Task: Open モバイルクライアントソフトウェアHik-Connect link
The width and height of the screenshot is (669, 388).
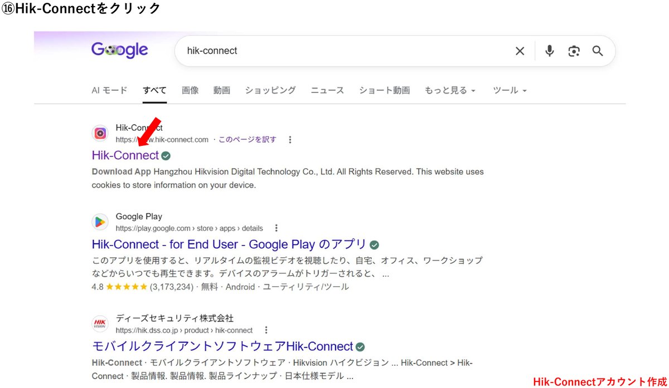Action: coord(222,346)
